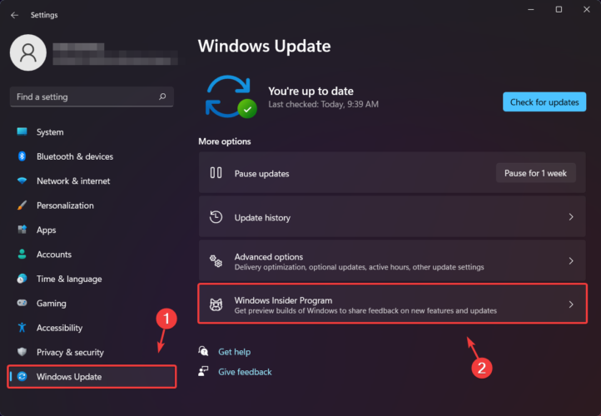Click the Gaming controller icon
Image resolution: width=601 pixels, height=416 pixels.
pyautogui.click(x=22, y=303)
